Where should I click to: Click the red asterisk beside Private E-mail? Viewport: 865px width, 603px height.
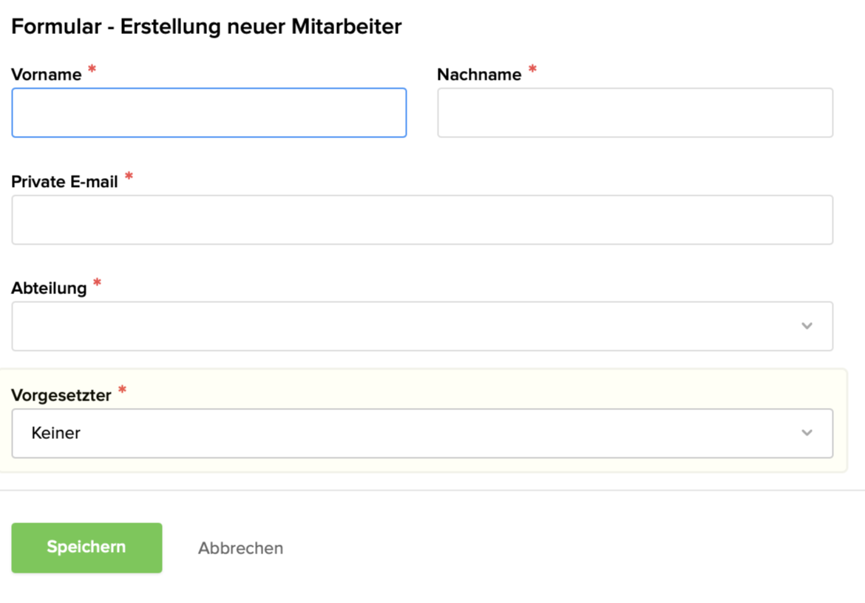coord(129,177)
